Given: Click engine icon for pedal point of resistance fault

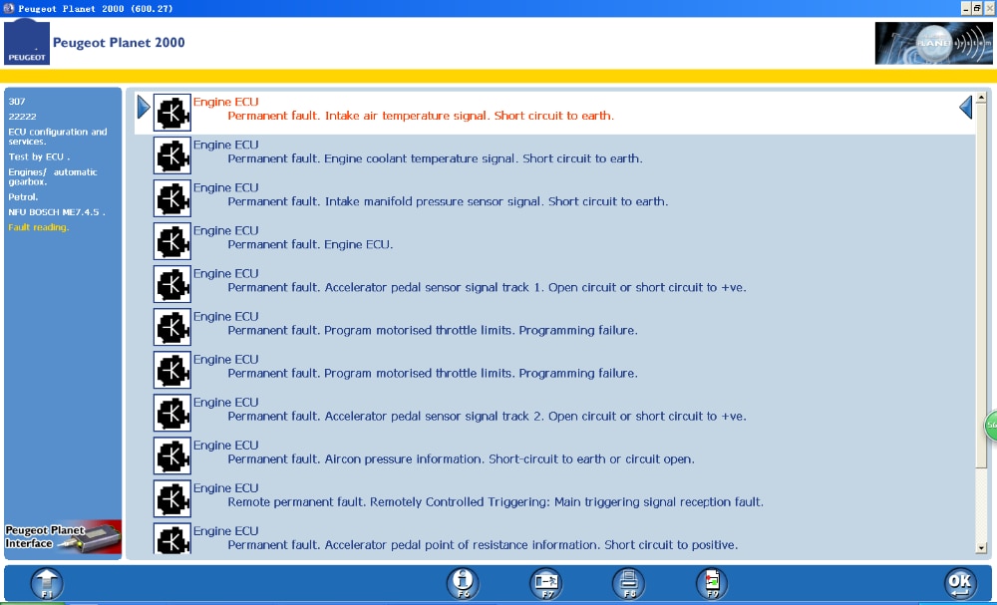Looking at the screenshot, I should 172,539.
